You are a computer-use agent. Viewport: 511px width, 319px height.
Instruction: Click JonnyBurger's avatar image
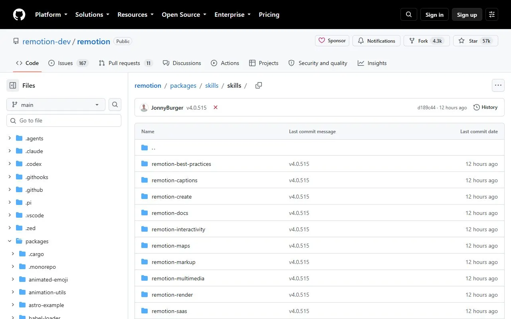pos(144,108)
